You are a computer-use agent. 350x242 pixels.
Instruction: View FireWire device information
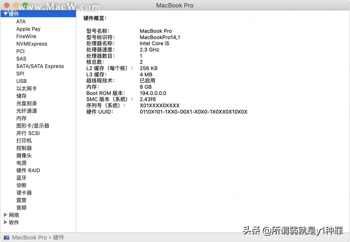[26, 36]
